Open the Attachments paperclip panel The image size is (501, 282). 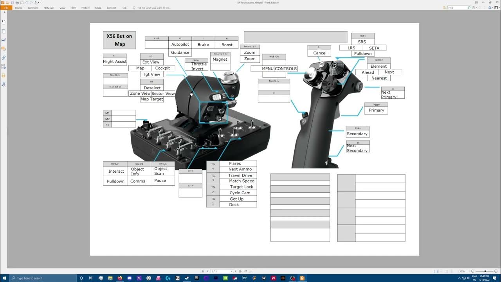(4, 58)
